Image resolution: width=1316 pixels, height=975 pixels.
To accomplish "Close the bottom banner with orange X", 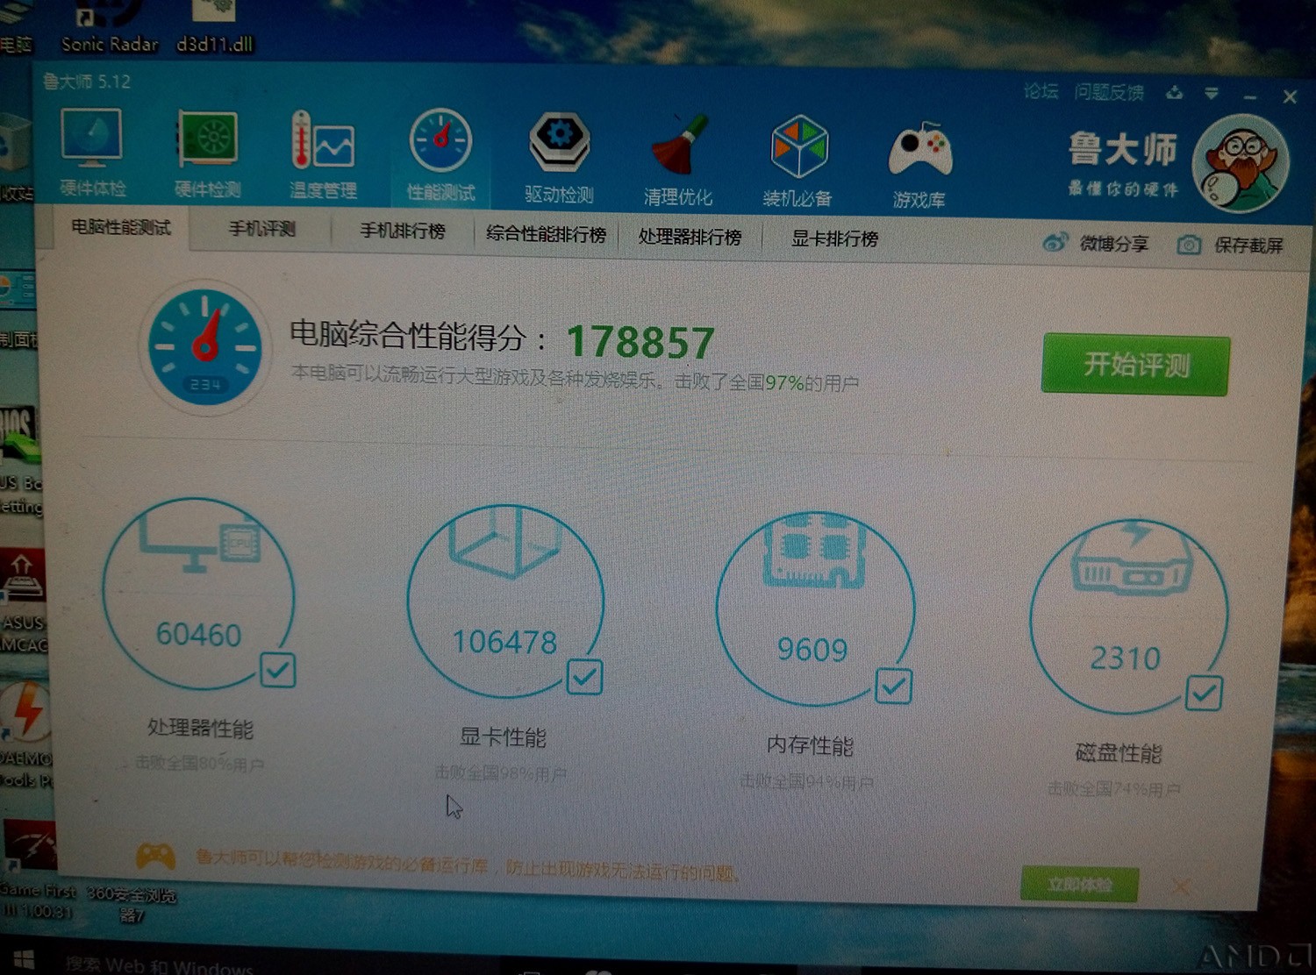I will tap(1182, 887).
